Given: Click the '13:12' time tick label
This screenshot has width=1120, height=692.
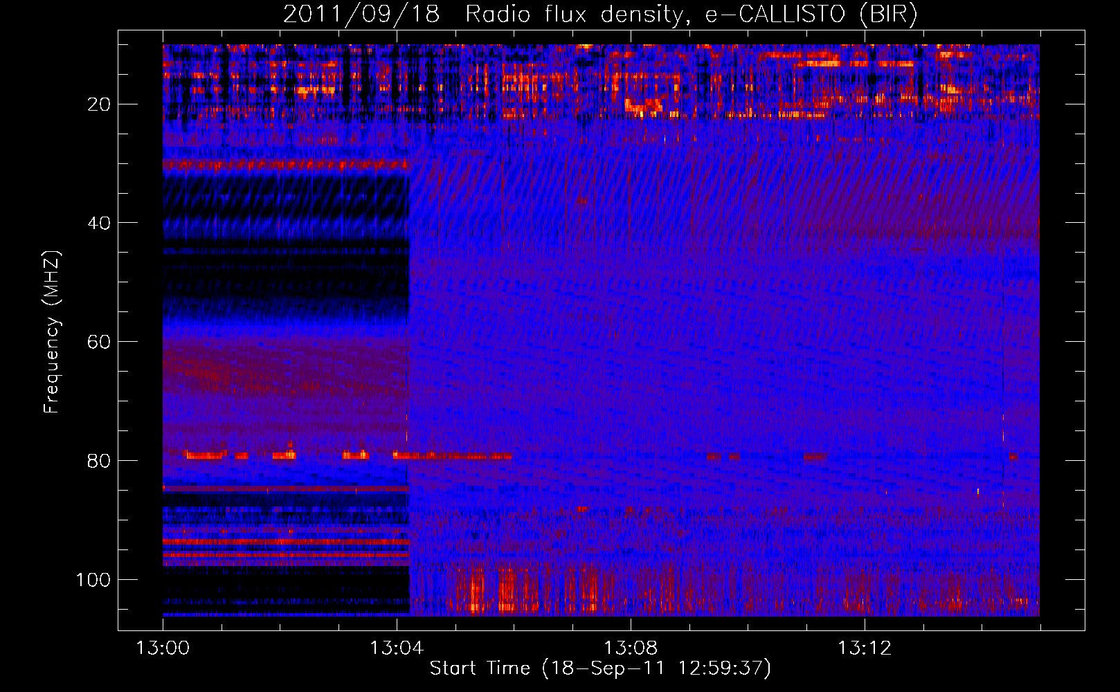Looking at the screenshot, I should [x=865, y=648].
